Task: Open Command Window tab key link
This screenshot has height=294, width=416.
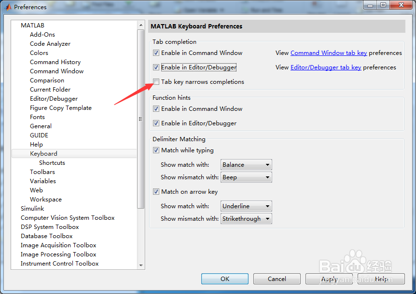Action: [x=329, y=53]
